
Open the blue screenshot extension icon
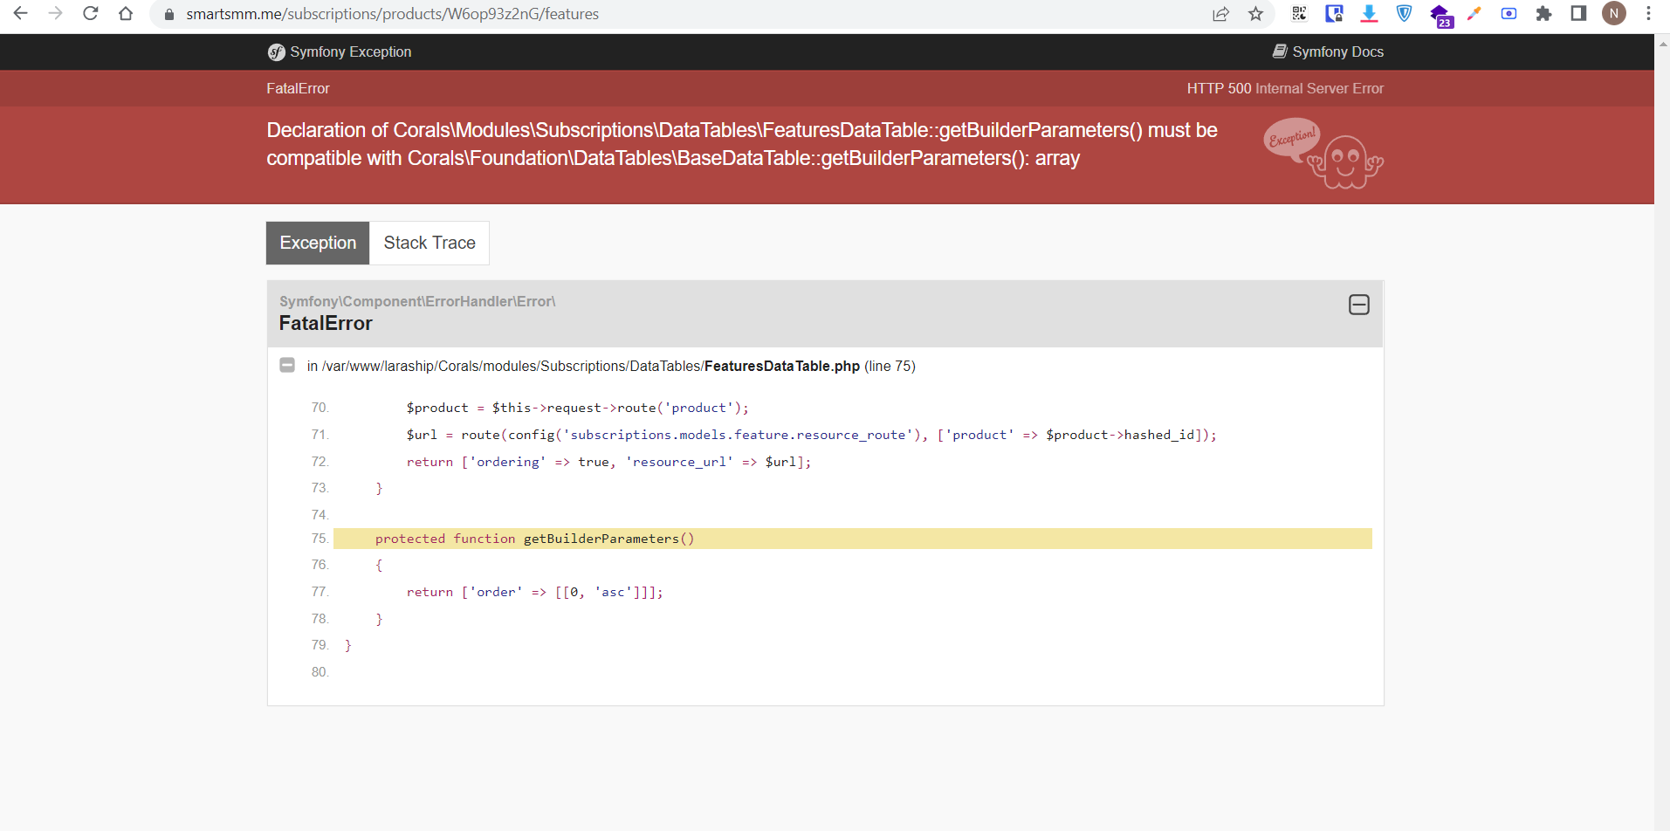(x=1334, y=14)
